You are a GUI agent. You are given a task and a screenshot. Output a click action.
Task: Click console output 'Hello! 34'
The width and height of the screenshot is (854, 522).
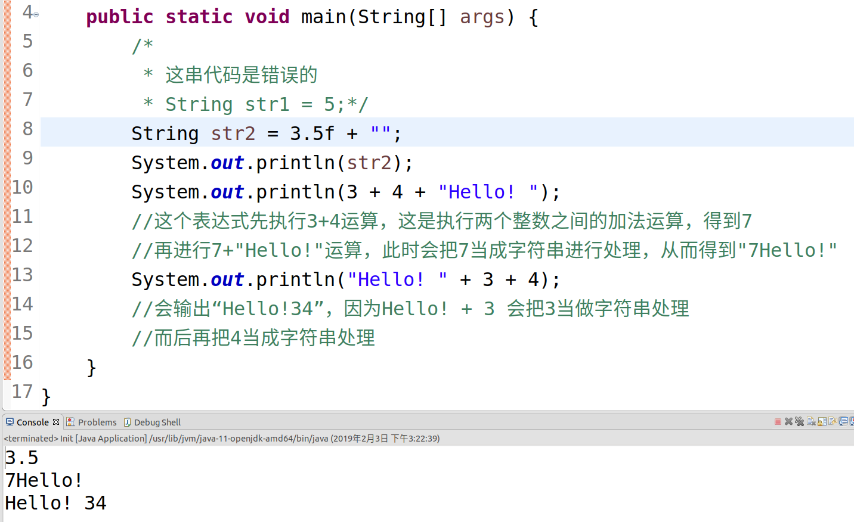pyautogui.click(x=55, y=503)
